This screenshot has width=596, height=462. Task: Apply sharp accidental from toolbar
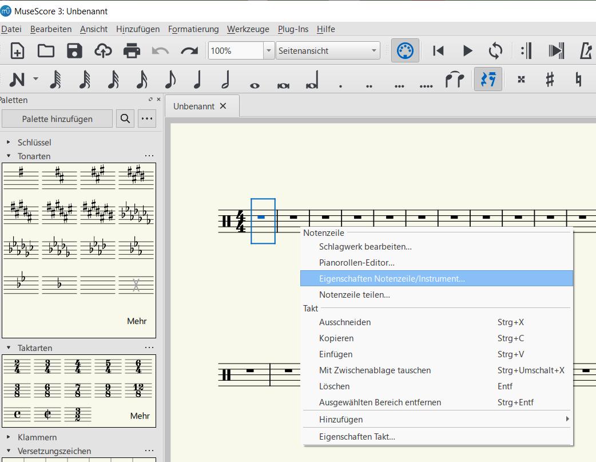pyautogui.click(x=550, y=79)
